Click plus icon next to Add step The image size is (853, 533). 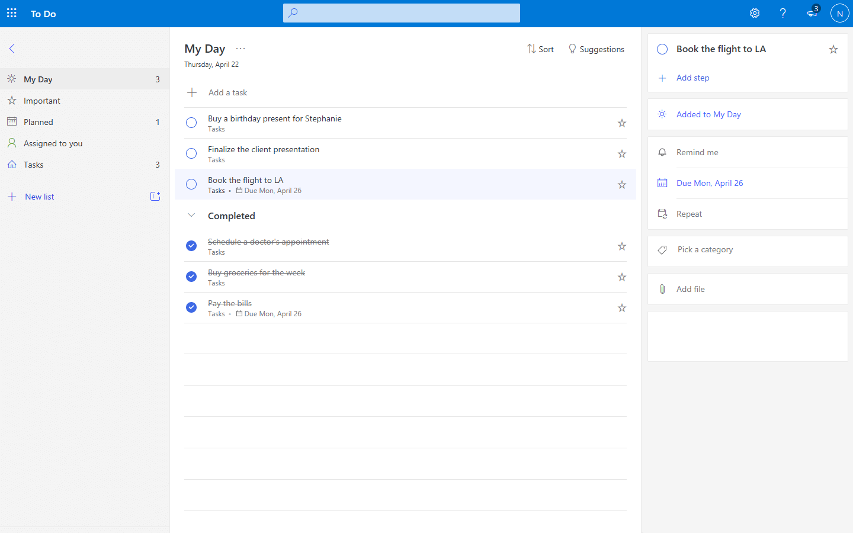click(x=662, y=78)
